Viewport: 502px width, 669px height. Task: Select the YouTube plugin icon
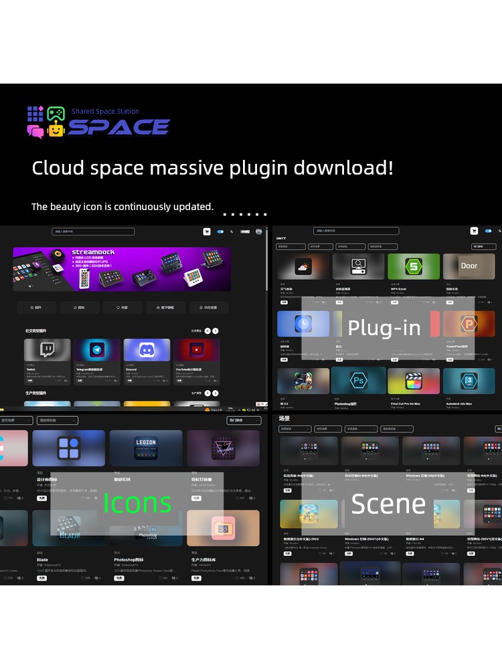197,350
